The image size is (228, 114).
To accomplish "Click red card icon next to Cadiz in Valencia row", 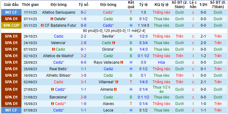I will tap(114, 43).
